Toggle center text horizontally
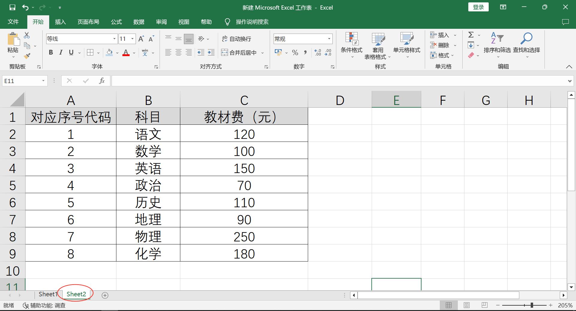Screen dimensions: 576x311 click(178, 52)
